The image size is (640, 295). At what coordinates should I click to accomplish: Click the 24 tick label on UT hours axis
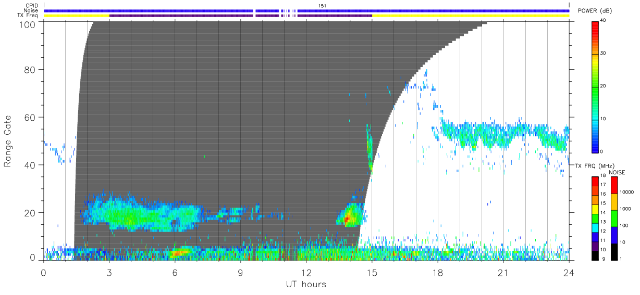point(569,273)
